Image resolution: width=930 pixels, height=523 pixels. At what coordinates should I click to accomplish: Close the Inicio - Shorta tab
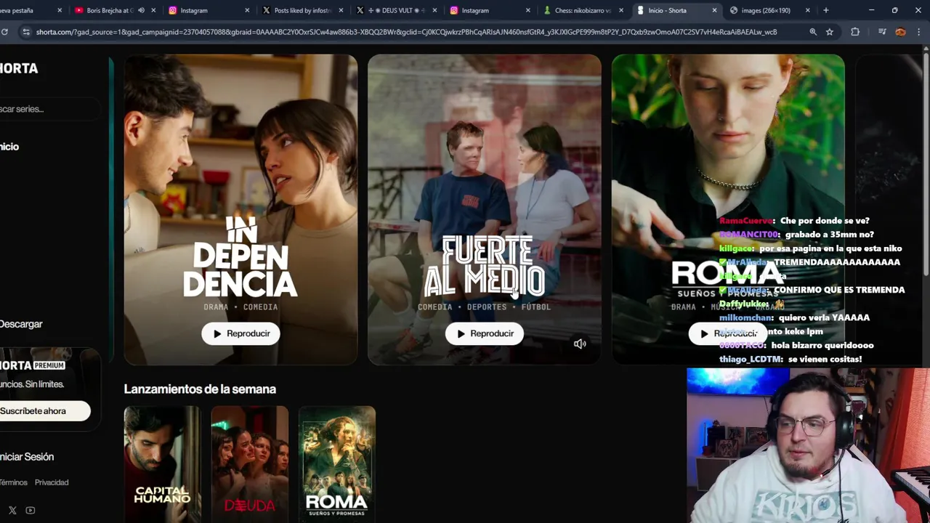(715, 10)
